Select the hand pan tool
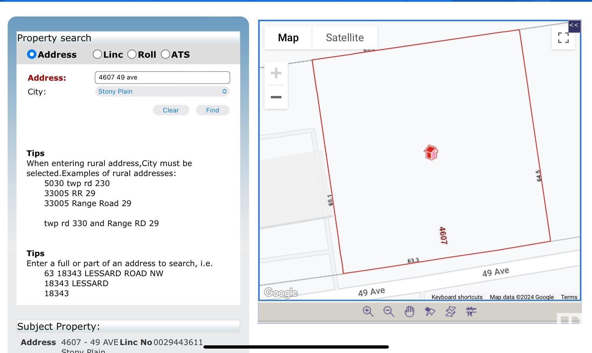The image size is (592, 353). coord(409,311)
